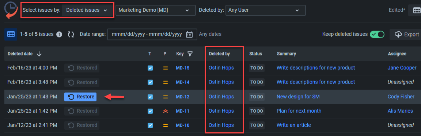Click the medium priority icon for MD-14

click(166, 82)
